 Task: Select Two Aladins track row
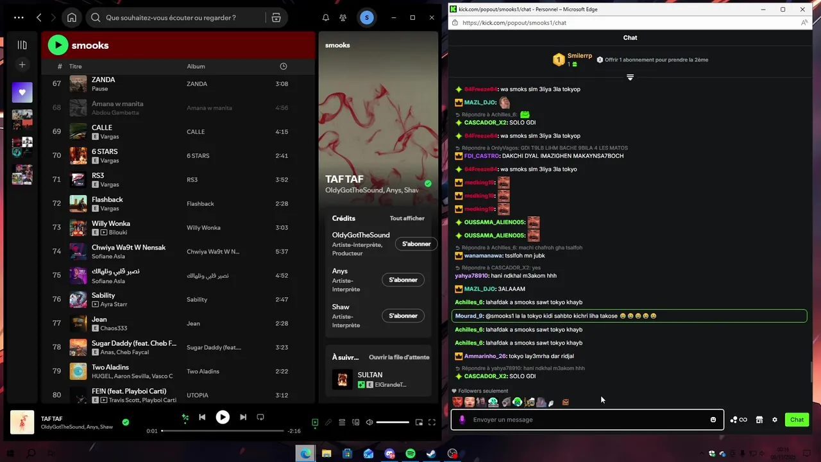178,371
